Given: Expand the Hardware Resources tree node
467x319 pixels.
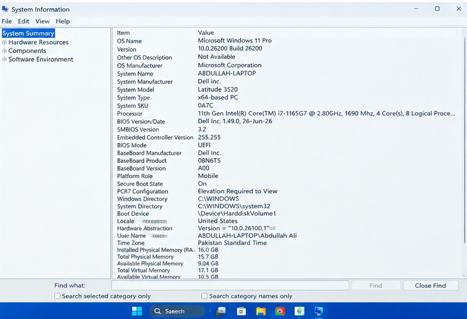Looking at the screenshot, I should [4, 42].
